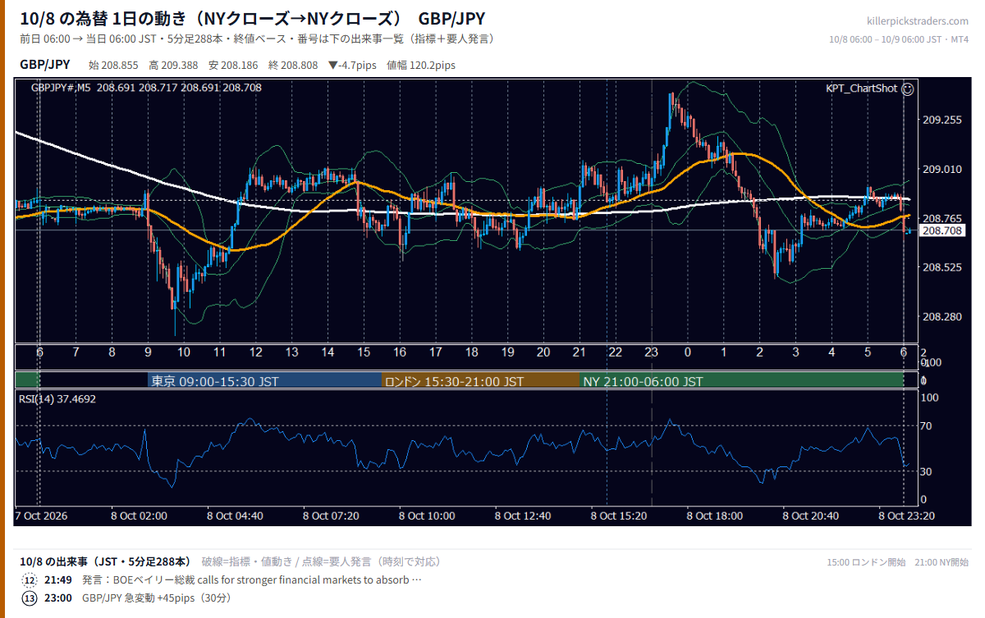
Task: Click the KPT_ChartShot smiley face icon
Action: point(907,89)
